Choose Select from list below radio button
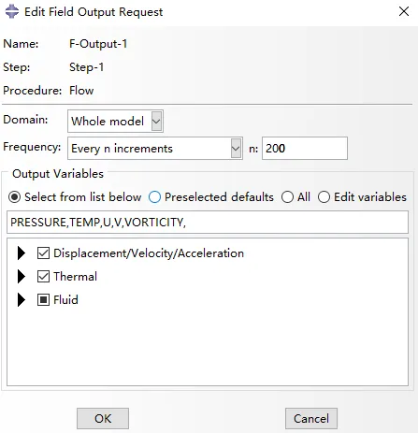This screenshot has height=433, width=418. coord(15,197)
